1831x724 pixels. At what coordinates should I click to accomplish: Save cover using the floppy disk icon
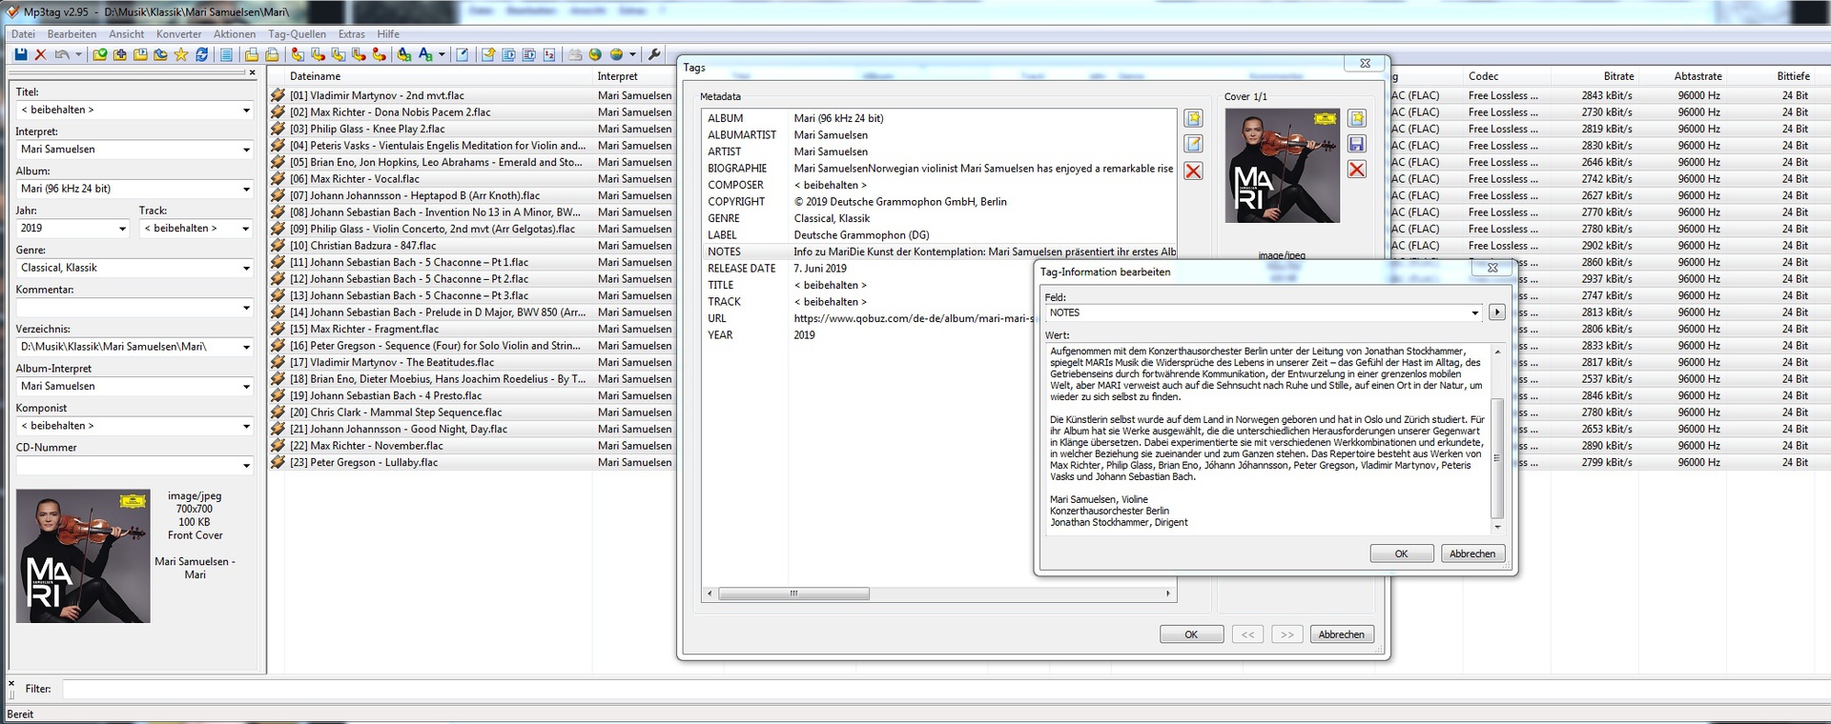click(x=1357, y=145)
